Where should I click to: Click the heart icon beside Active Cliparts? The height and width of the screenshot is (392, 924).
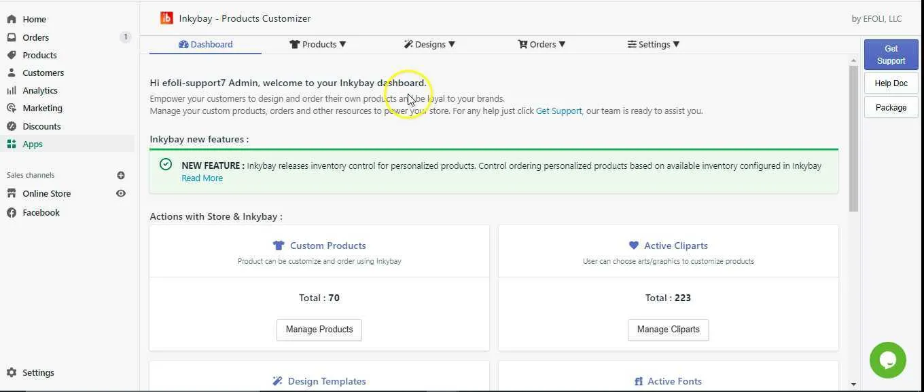tap(634, 246)
